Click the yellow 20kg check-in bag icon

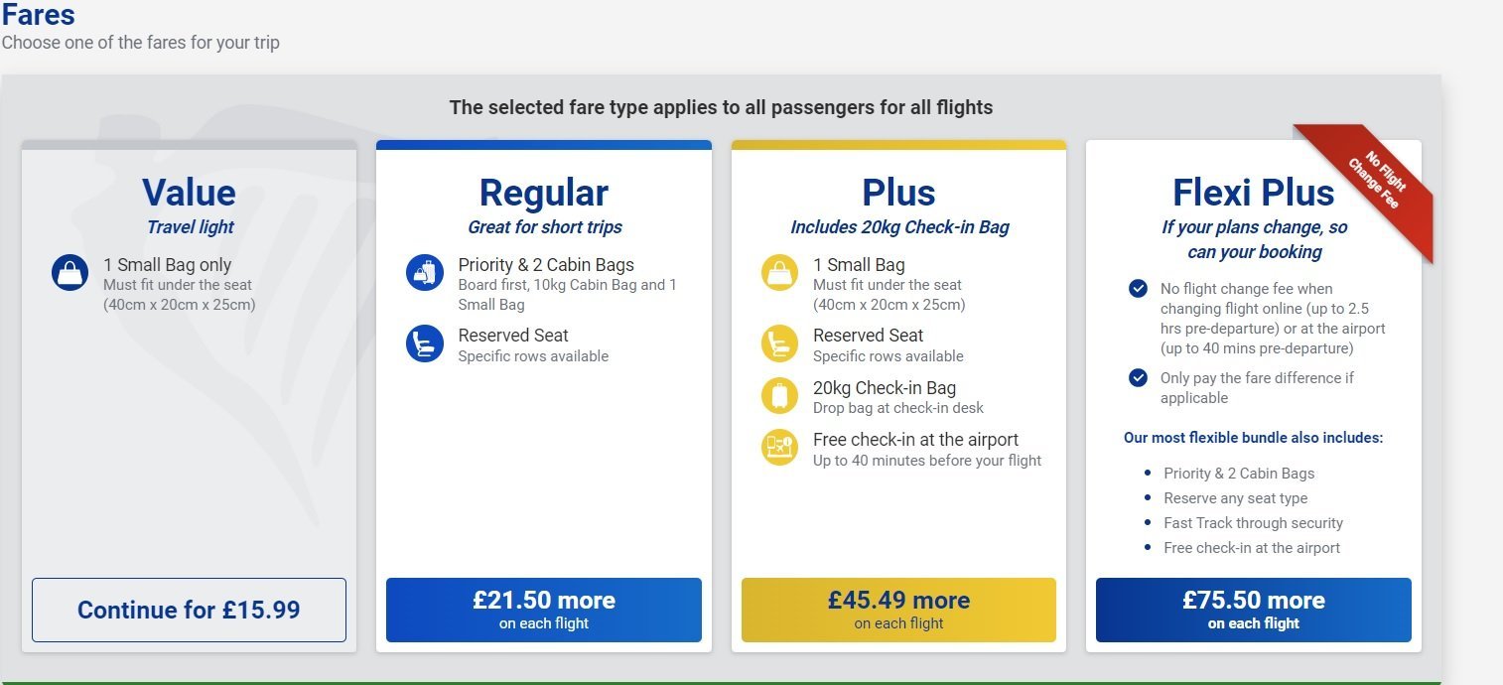tap(779, 396)
